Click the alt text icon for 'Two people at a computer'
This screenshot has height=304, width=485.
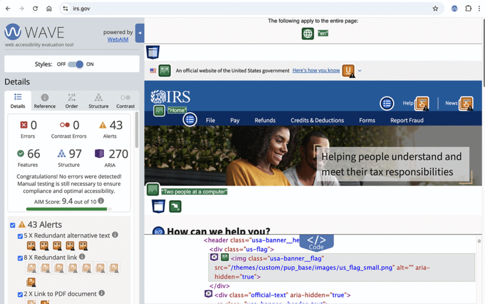pos(153,190)
